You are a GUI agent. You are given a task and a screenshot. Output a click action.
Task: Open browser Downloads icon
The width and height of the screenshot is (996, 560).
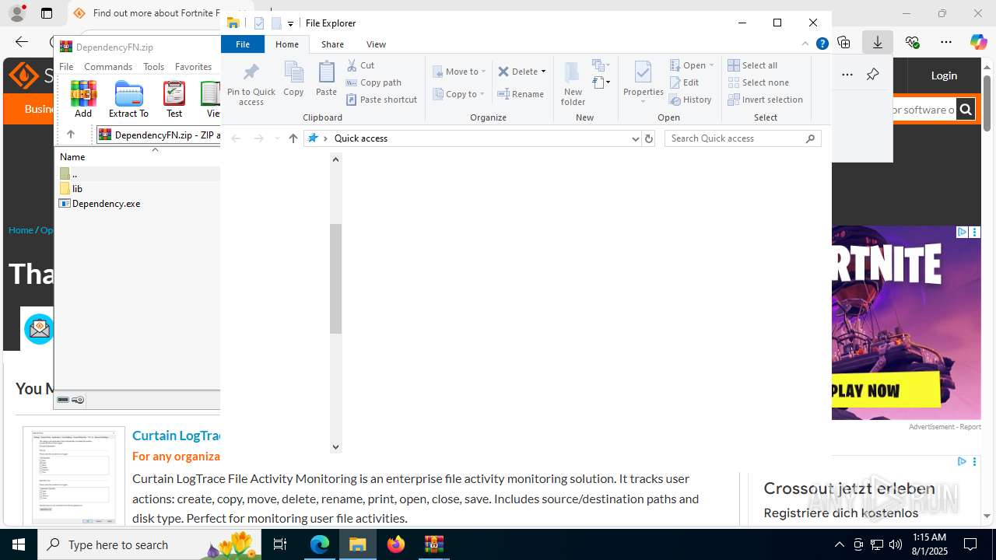pyautogui.click(x=878, y=42)
